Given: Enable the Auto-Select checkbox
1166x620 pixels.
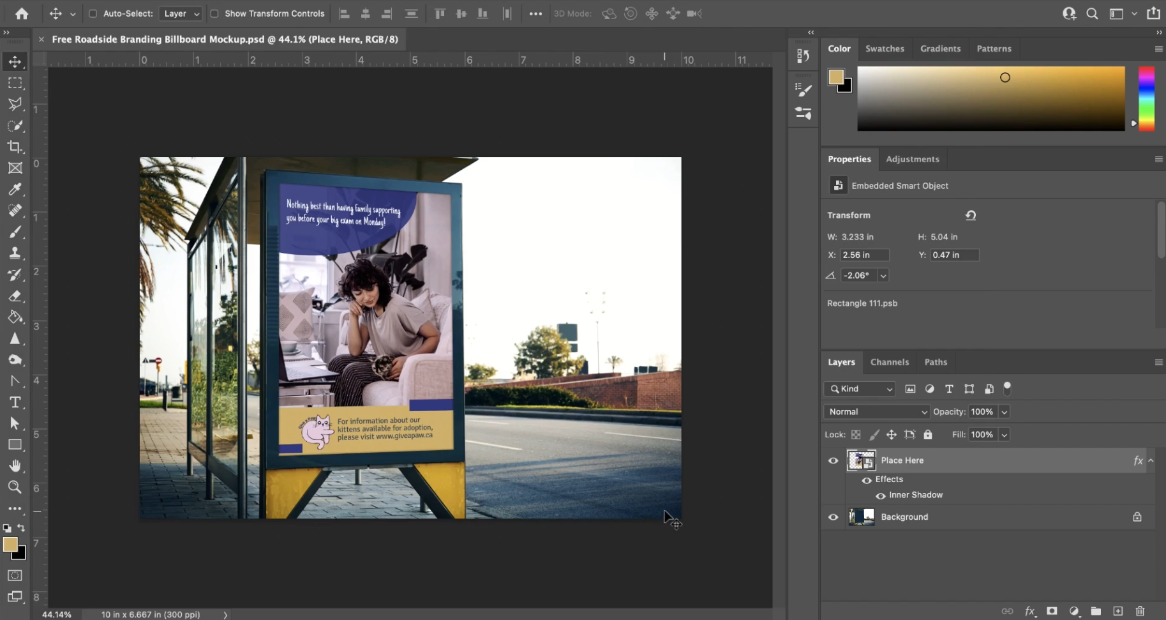Looking at the screenshot, I should [x=93, y=13].
